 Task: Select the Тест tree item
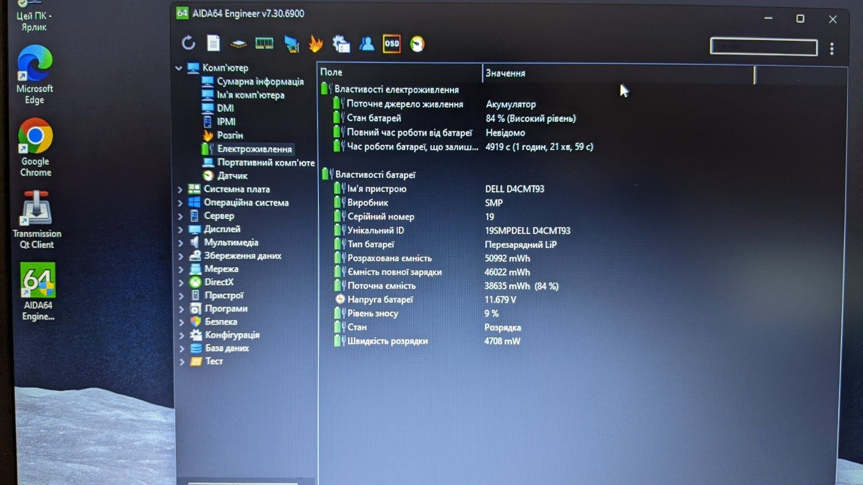coord(214,361)
